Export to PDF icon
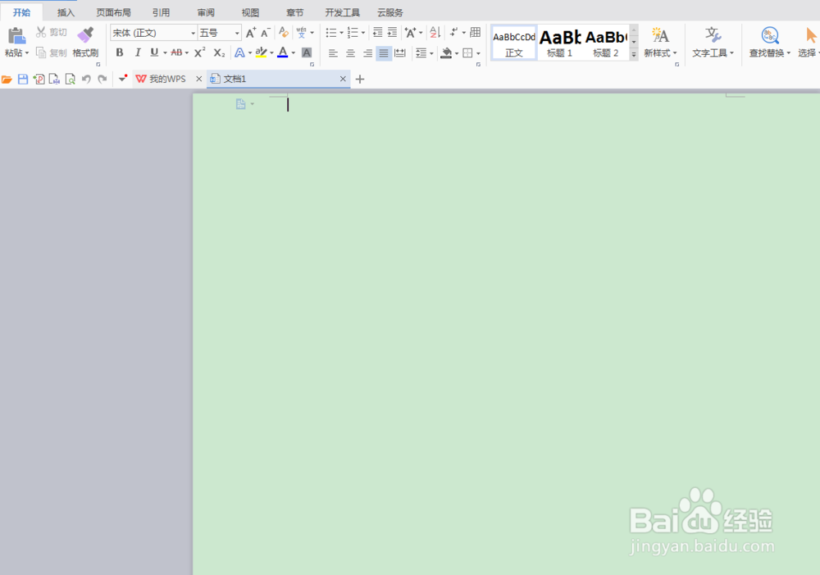The width and height of the screenshot is (820, 575). click(x=39, y=79)
